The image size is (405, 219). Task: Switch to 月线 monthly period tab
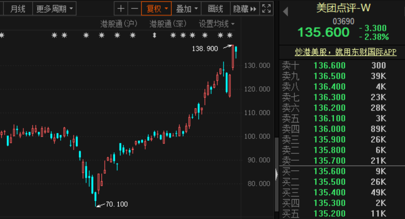[x=17, y=9]
